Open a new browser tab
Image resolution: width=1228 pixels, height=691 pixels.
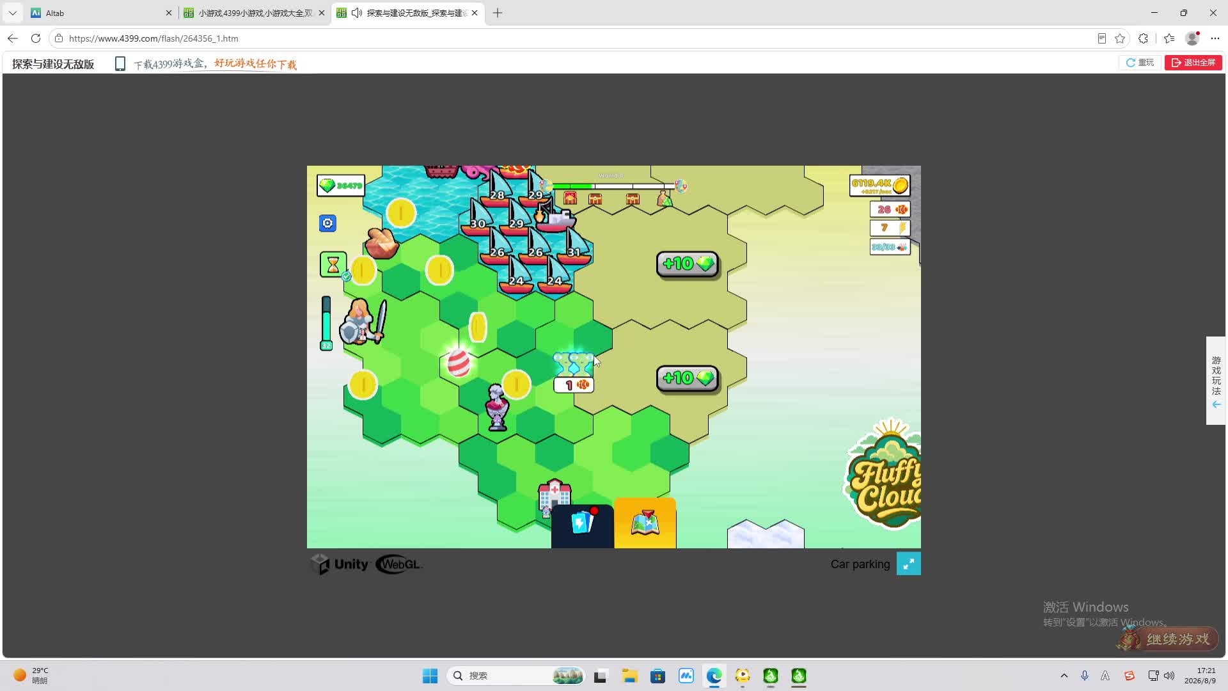point(498,13)
